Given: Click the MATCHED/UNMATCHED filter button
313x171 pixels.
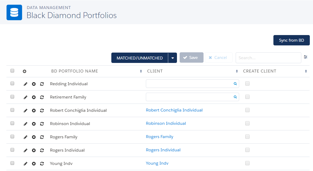Looking at the screenshot, I should (x=139, y=58).
